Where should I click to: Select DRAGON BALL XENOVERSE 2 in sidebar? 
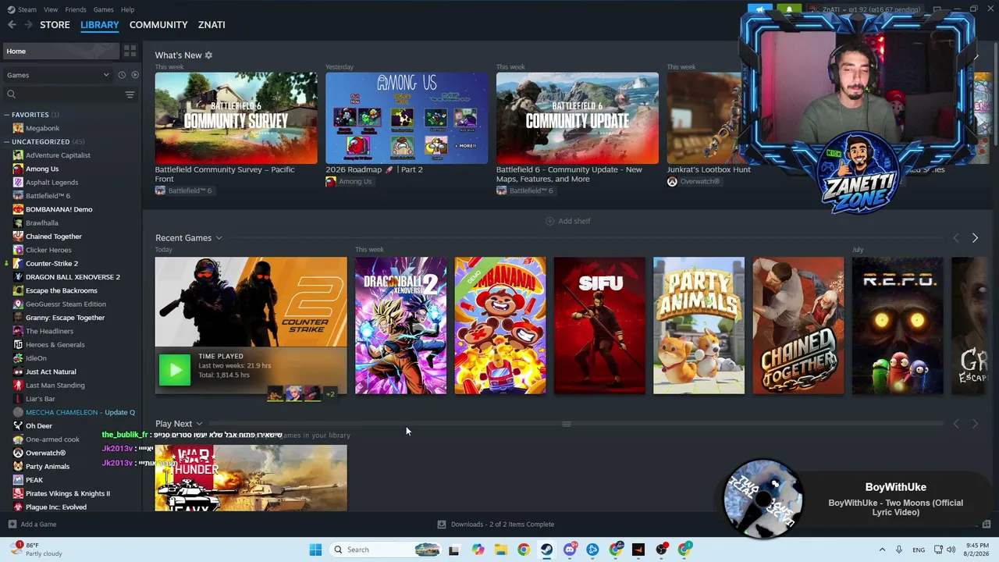click(73, 277)
